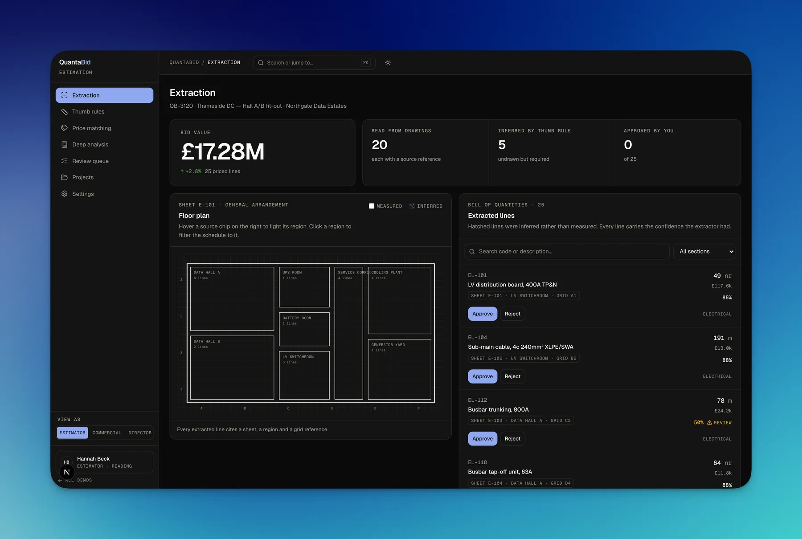Select the LV Switchroom region
Screen dimensions: 802x539
(304, 376)
